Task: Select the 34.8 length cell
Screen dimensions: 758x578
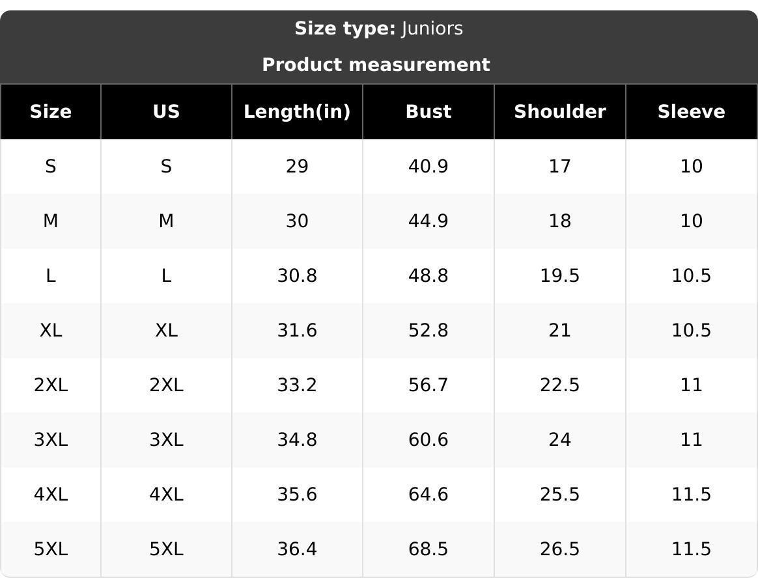Action: point(297,440)
